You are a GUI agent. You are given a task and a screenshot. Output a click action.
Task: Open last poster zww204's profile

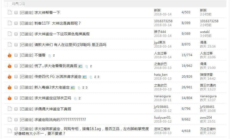[x=206, y=118]
